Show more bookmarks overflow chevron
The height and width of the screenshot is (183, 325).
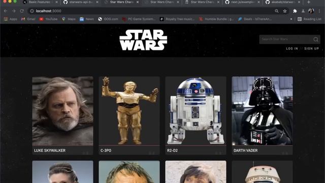click(291, 19)
